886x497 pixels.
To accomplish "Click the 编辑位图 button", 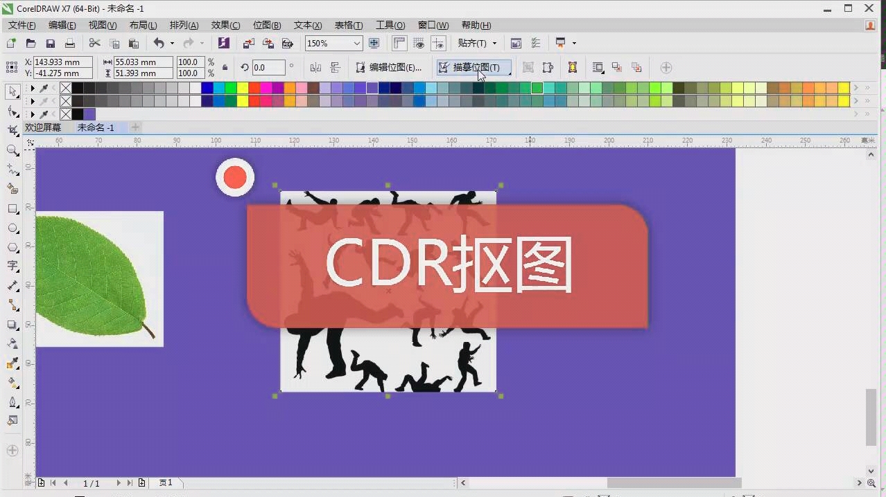I will [392, 67].
